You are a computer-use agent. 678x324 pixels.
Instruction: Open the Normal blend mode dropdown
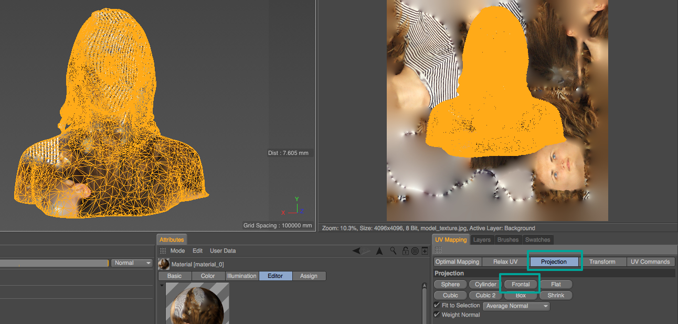click(132, 263)
